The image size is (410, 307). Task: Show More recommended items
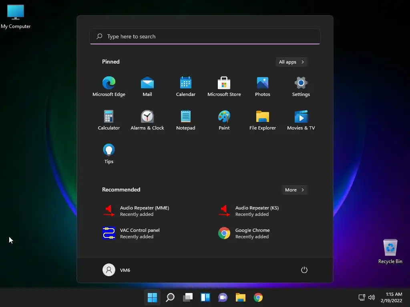[294, 190]
